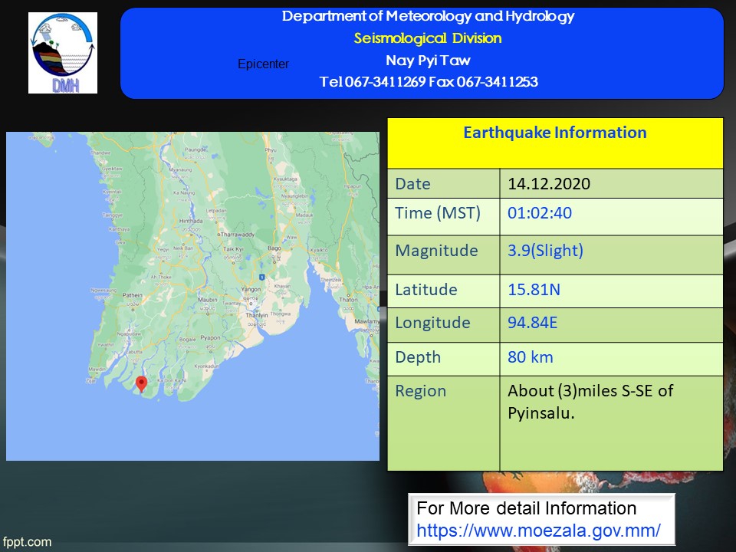
Task: Click the Epicenter label in the header
Action: pos(263,64)
